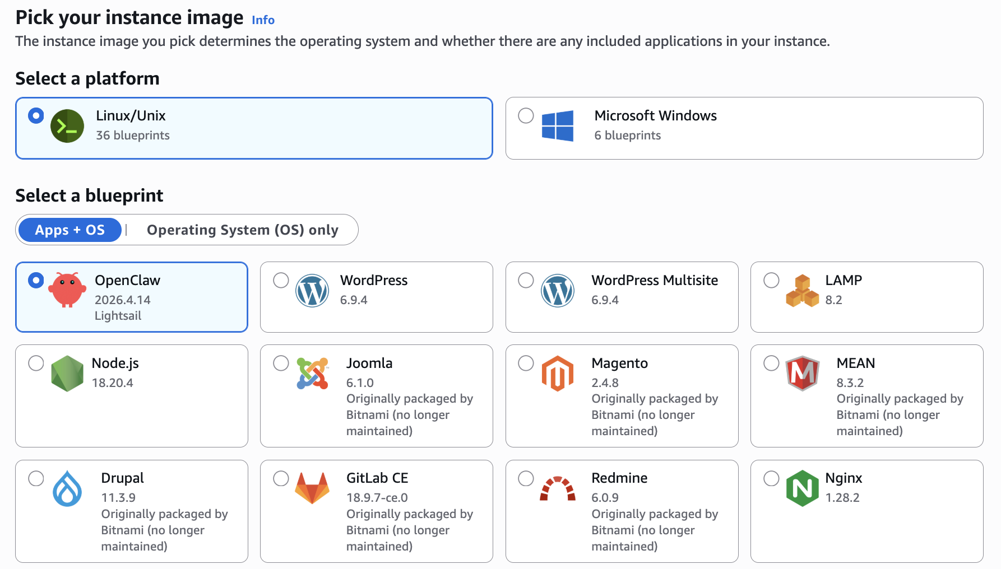Click the Nginx version "1.28.2" text
The image size is (1001, 569).
[842, 497]
